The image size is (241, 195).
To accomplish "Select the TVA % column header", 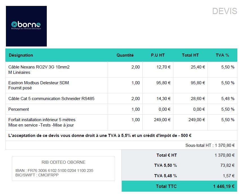I will click(x=222, y=55).
